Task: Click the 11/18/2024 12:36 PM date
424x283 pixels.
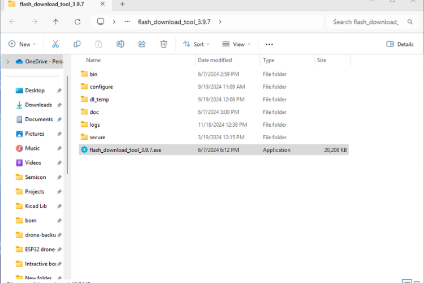Action: coord(222,125)
